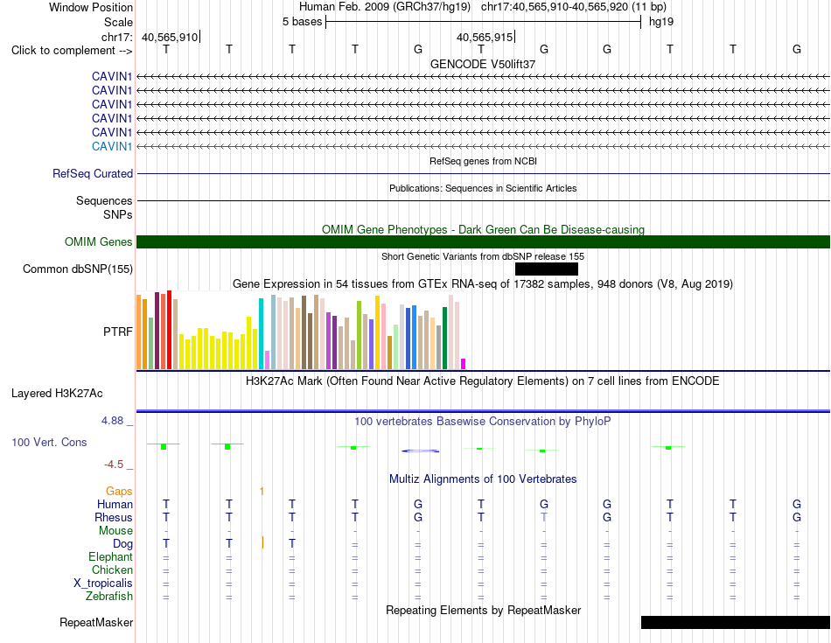
Task: Select the light-blue CAVIN1 transcript label
Action: tap(111, 146)
